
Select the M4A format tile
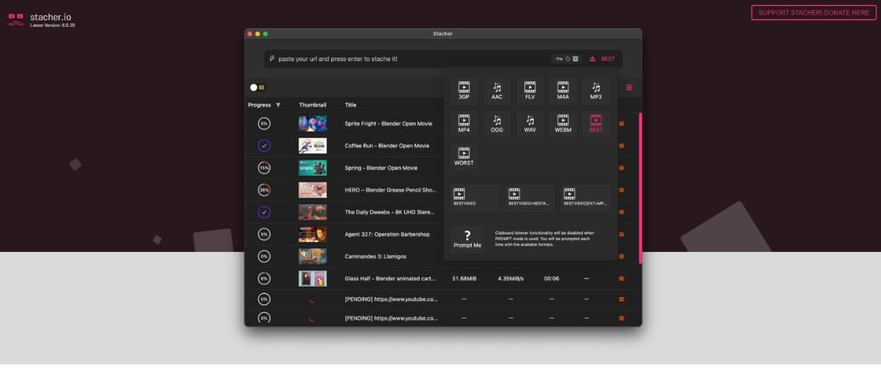point(563,91)
